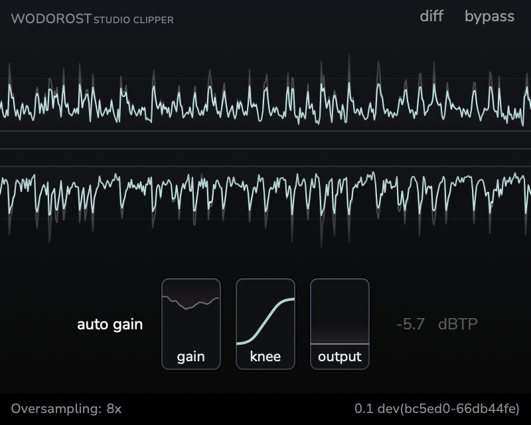Screen dimensions: 531x425
Task: Click the WODOROST Studio Clipper title
Action: tap(92, 19)
